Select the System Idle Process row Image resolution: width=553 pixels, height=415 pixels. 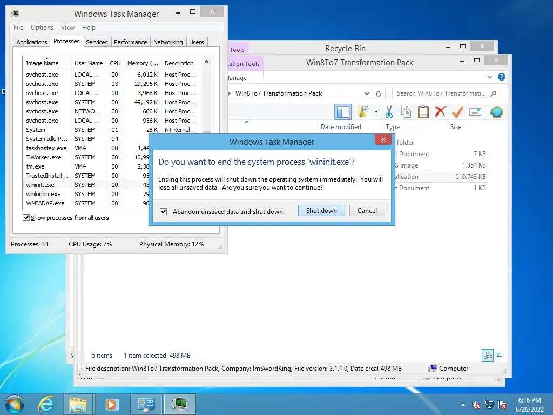click(x=86, y=139)
